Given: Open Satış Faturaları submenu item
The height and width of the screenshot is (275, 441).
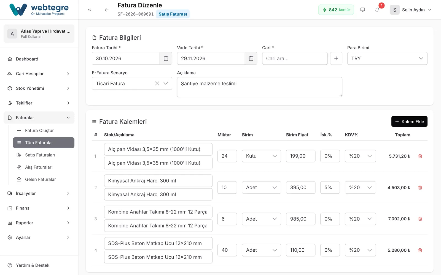Looking at the screenshot, I should tap(44, 155).
